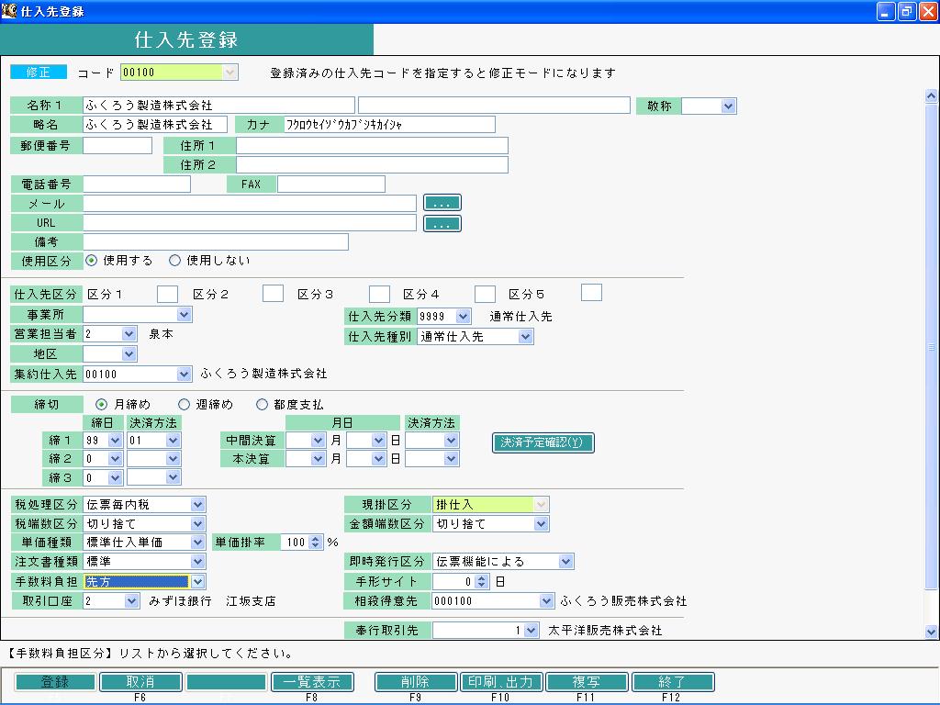
Task: Expand the 相殺得意先 dropdown
Action: click(x=546, y=600)
